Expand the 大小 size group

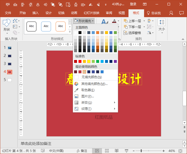tap(162, 26)
